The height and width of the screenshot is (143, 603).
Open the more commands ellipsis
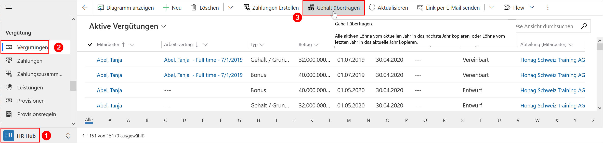click(x=548, y=8)
